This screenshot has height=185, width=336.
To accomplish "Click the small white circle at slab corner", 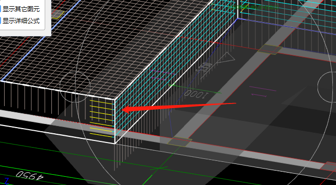I will pyautogui.click(x=75, y=87).
